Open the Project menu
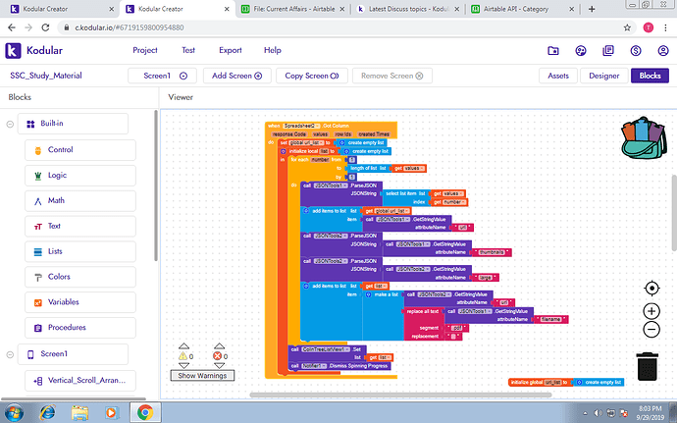 [145, 51]
